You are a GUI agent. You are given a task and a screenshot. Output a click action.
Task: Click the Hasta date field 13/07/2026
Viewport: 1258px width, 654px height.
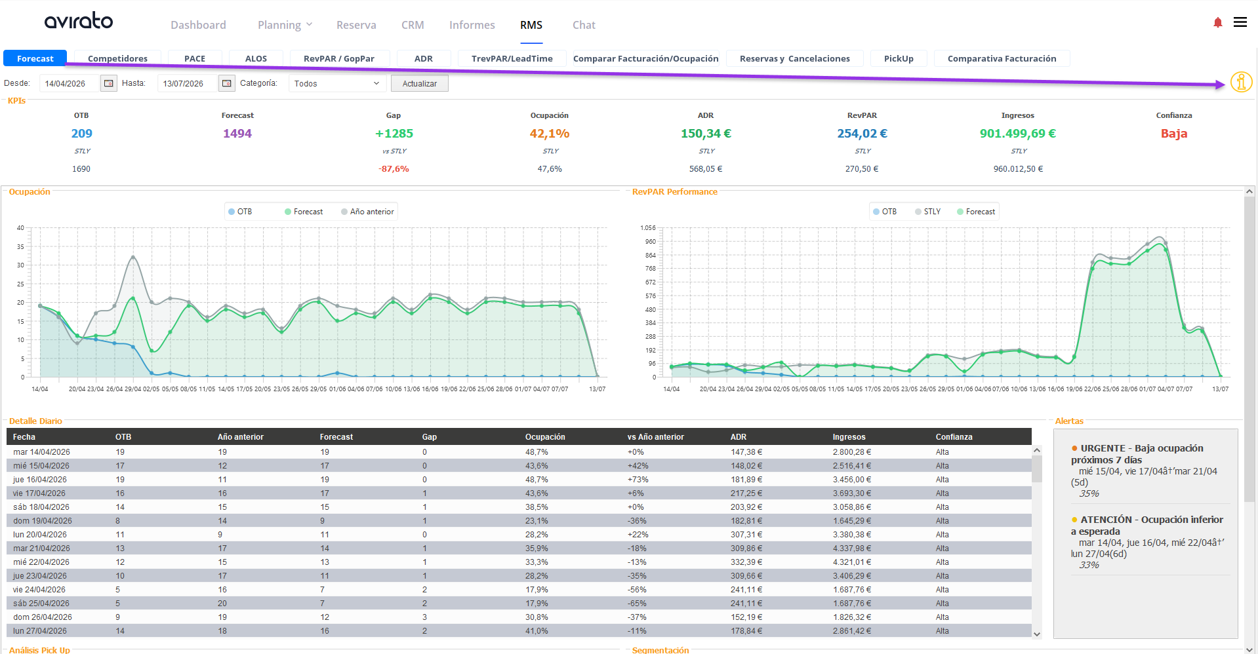pos(188,83)
